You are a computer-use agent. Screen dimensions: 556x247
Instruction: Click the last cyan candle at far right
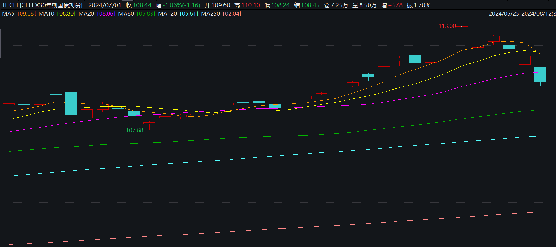(540, 75)
